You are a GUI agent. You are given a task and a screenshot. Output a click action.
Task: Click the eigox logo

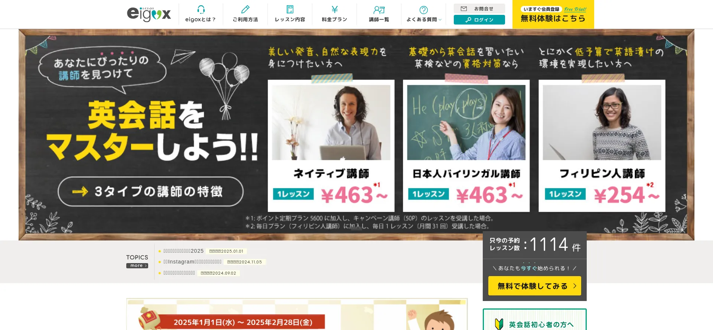click(149, 14)
